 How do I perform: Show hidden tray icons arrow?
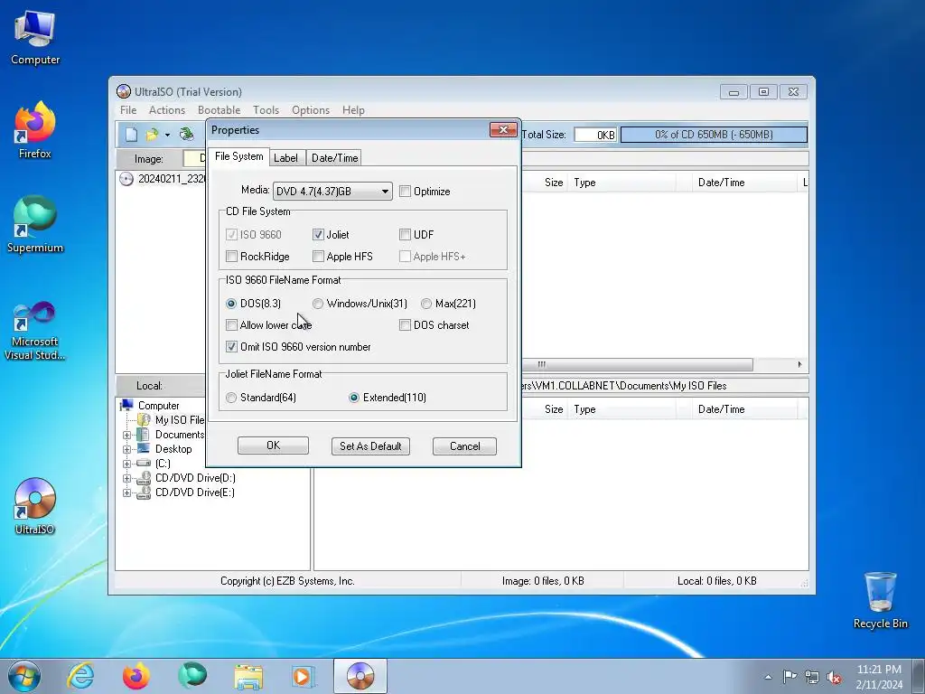(x=768, y=677)
